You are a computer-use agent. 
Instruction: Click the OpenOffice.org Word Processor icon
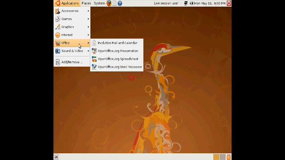[x=94, y=67]
